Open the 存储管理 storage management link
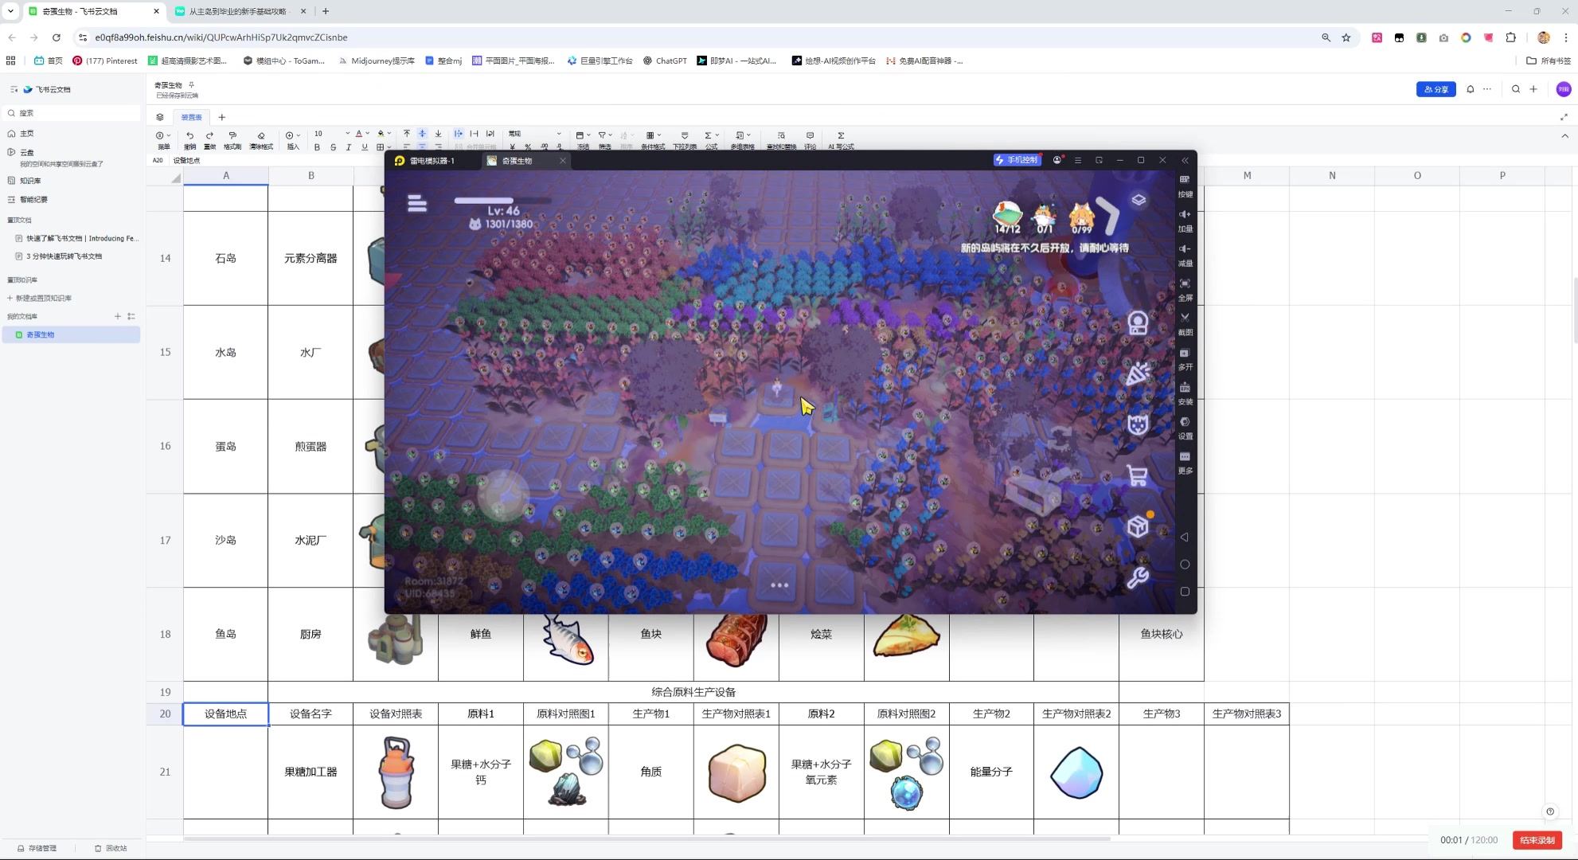 pos(37,848)
